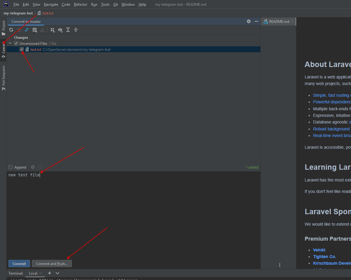Open the terminal tabs dropdown chevron
351x280 pixels.
(57, 273)
